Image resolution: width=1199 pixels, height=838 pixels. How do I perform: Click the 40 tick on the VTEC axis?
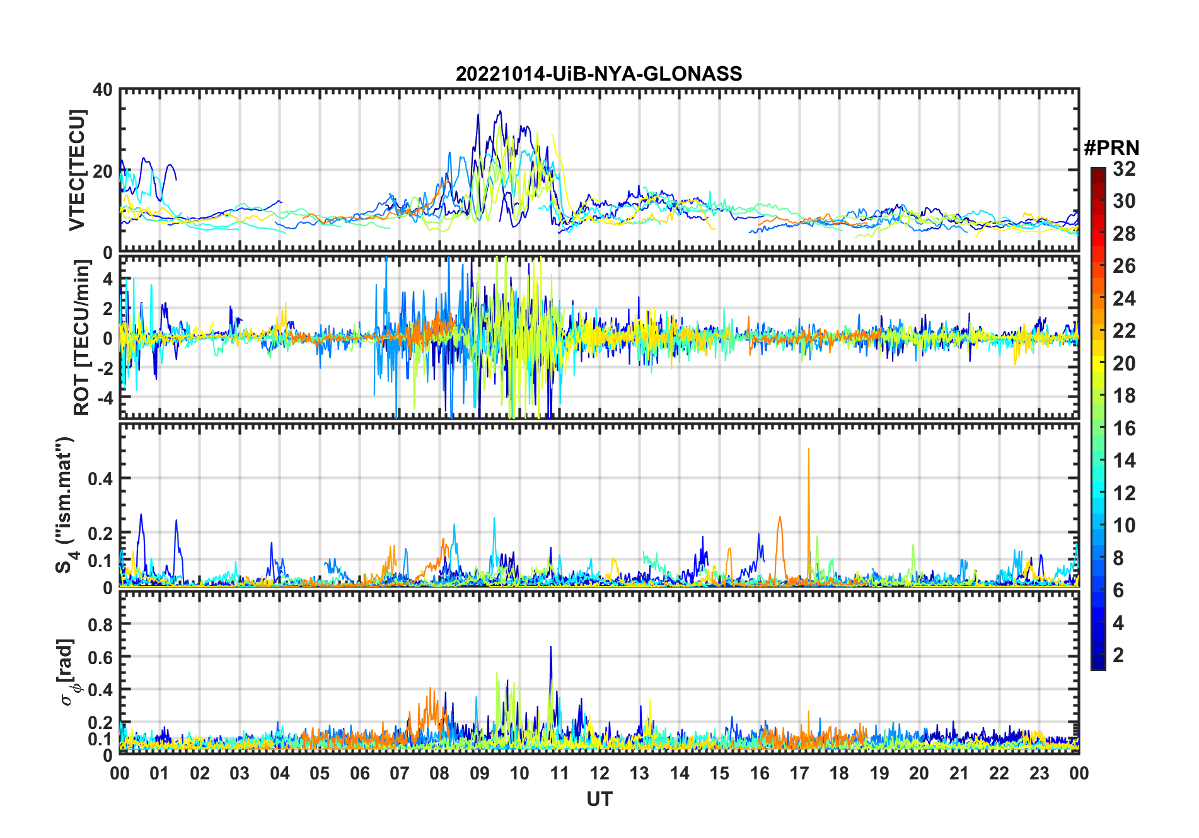pos(103,90)
